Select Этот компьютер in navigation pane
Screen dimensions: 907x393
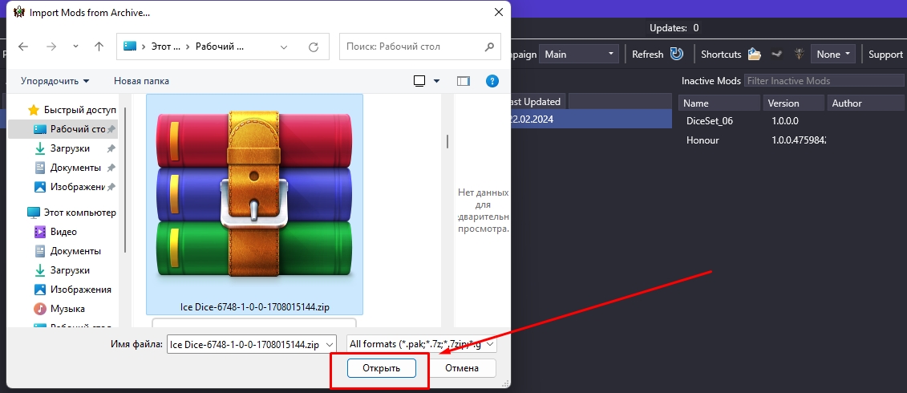click(72, 213)
